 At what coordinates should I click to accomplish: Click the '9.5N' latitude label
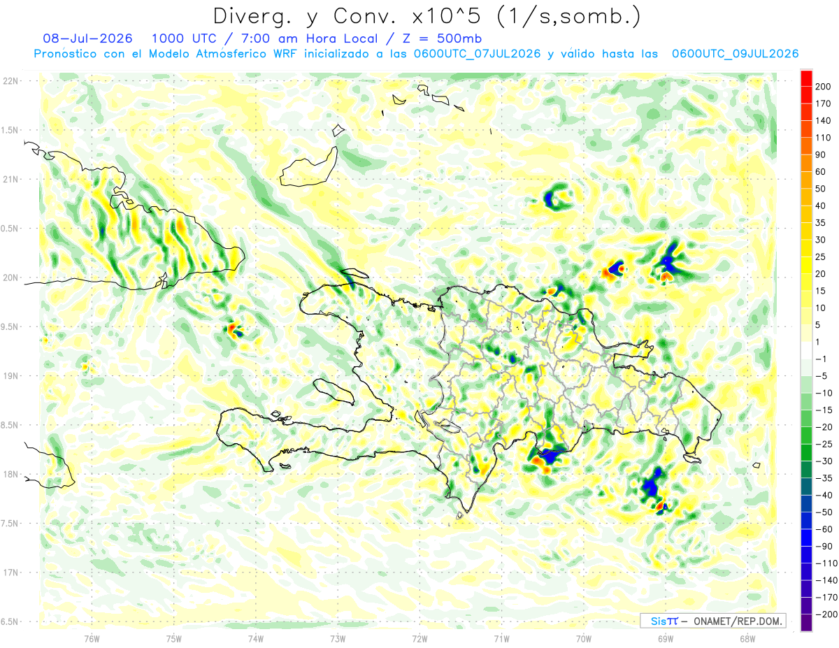[10, 326]
